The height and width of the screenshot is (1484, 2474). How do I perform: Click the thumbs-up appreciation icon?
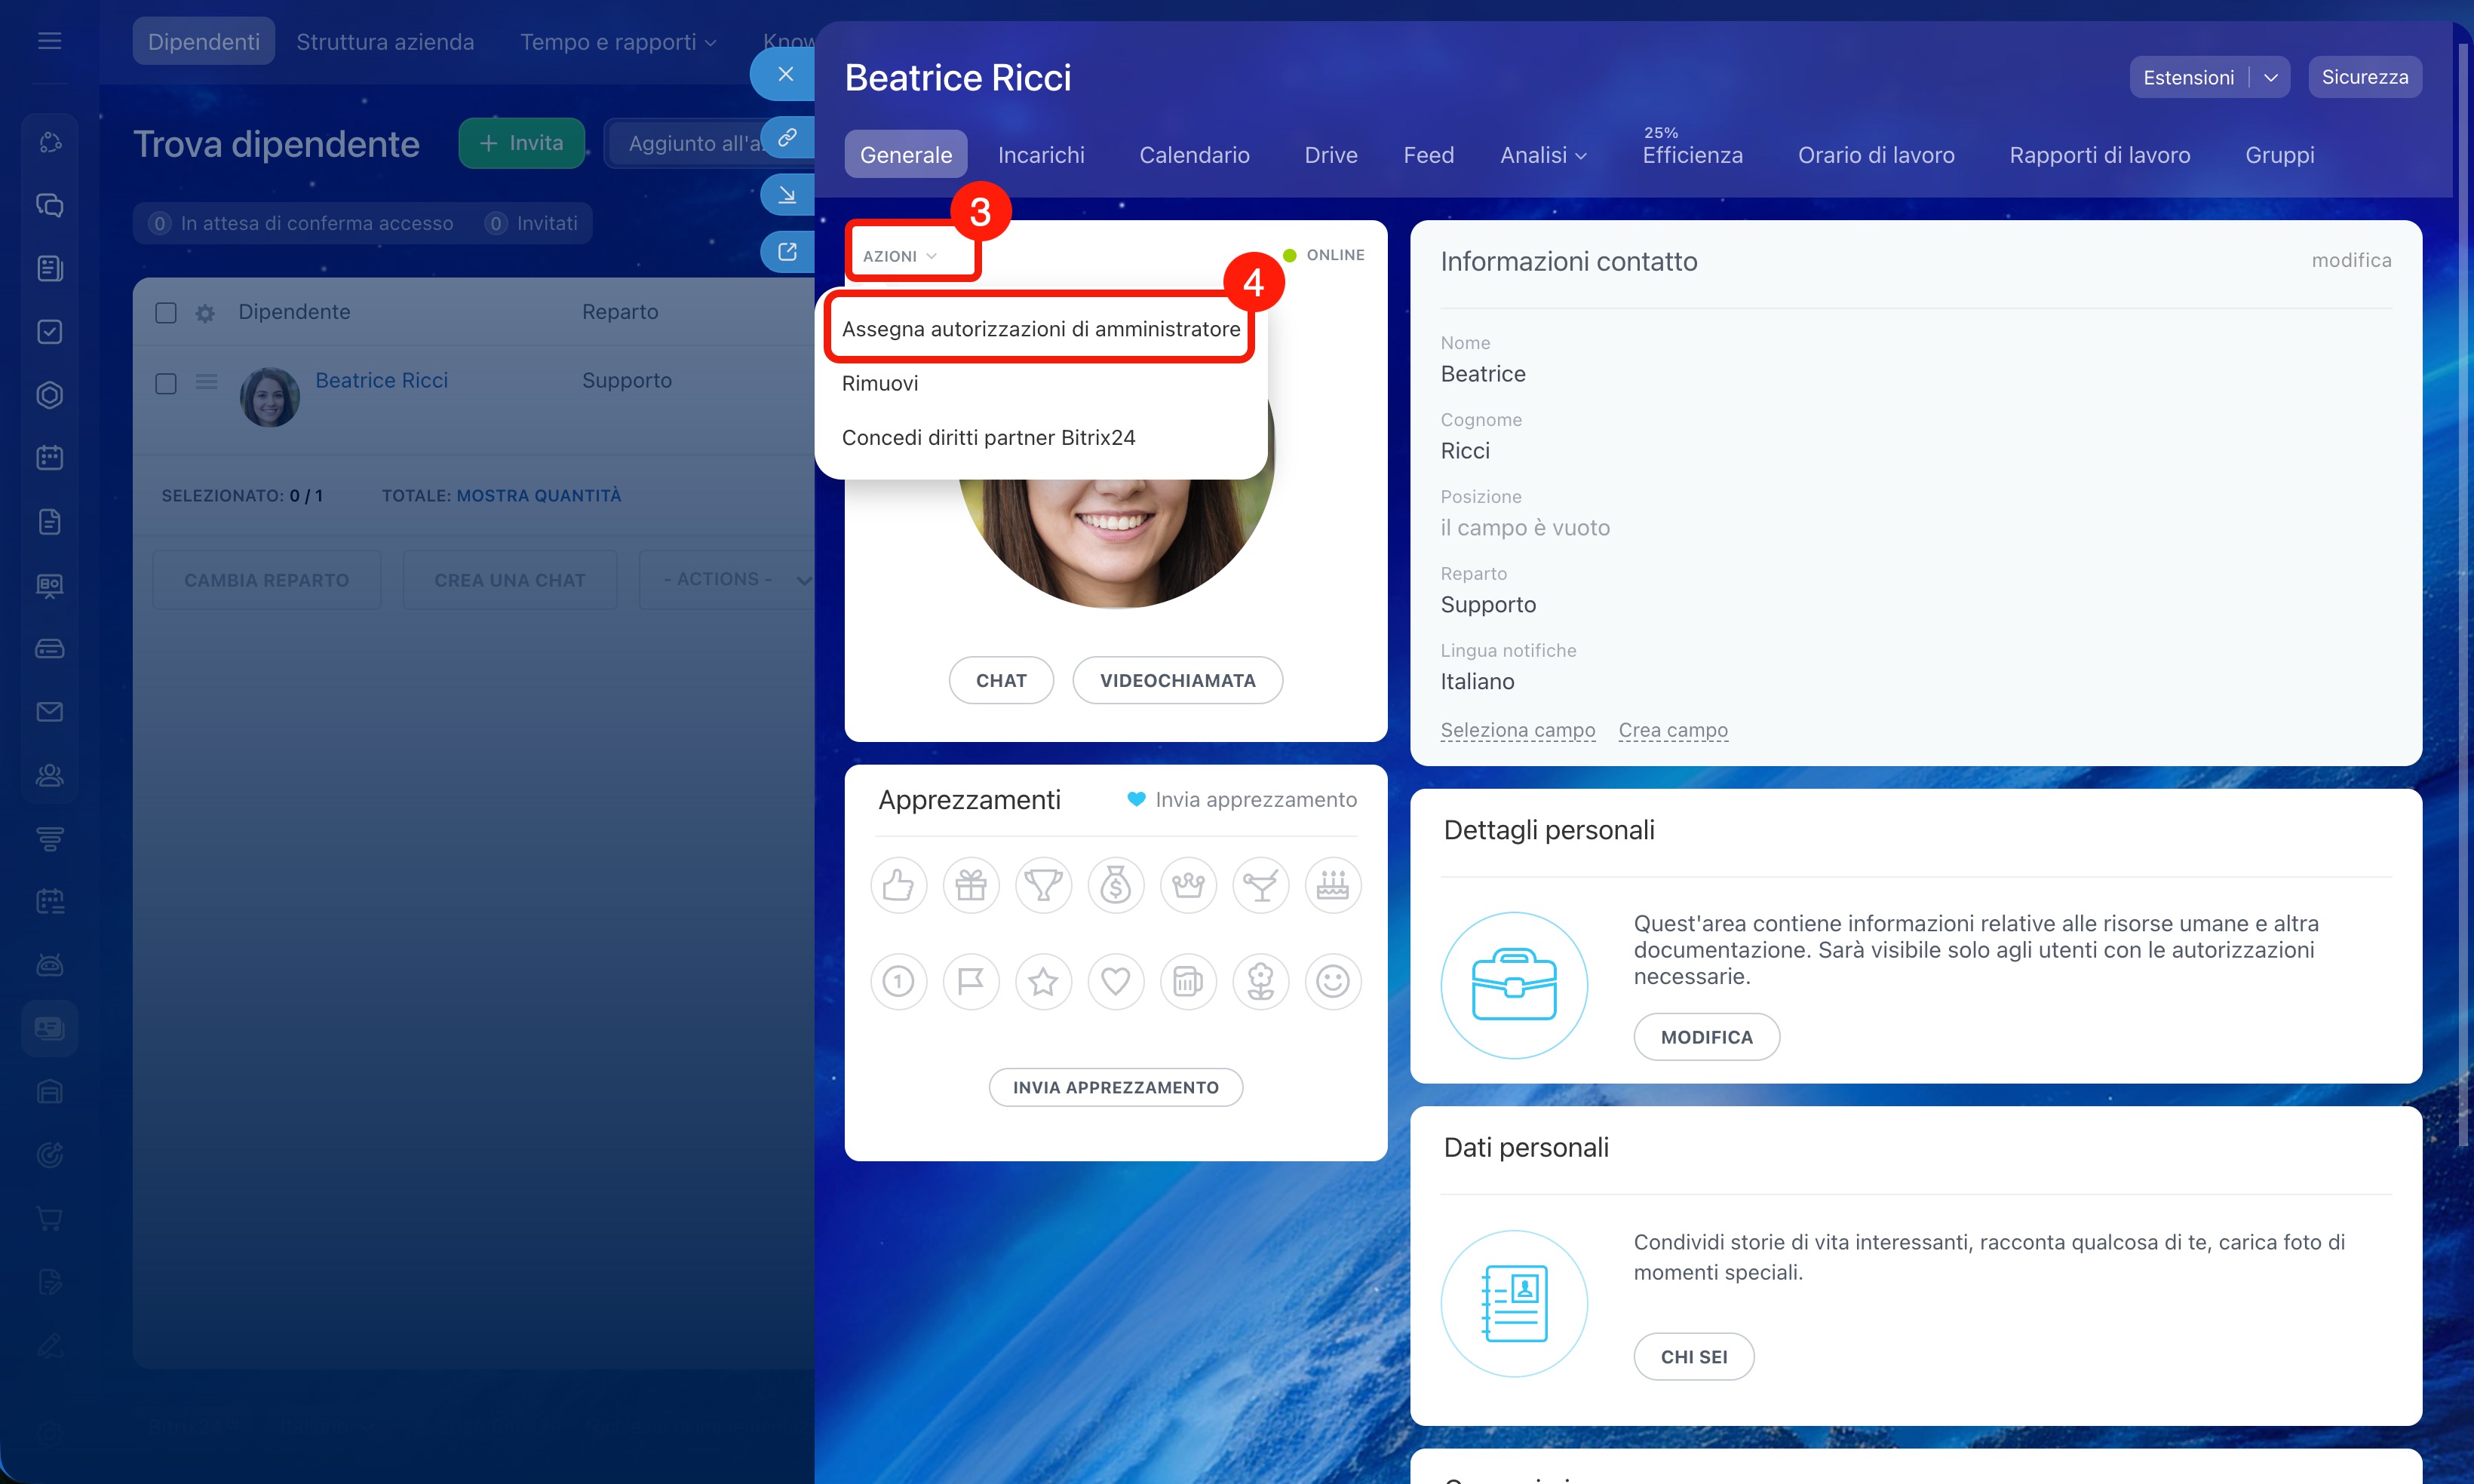click(898, 885)
